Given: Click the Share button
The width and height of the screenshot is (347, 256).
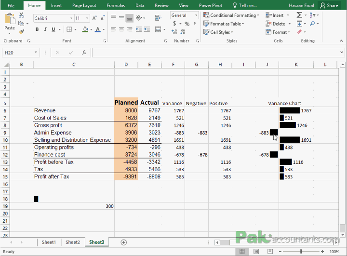Looking at the screenshot, I should tap(330, 5).
